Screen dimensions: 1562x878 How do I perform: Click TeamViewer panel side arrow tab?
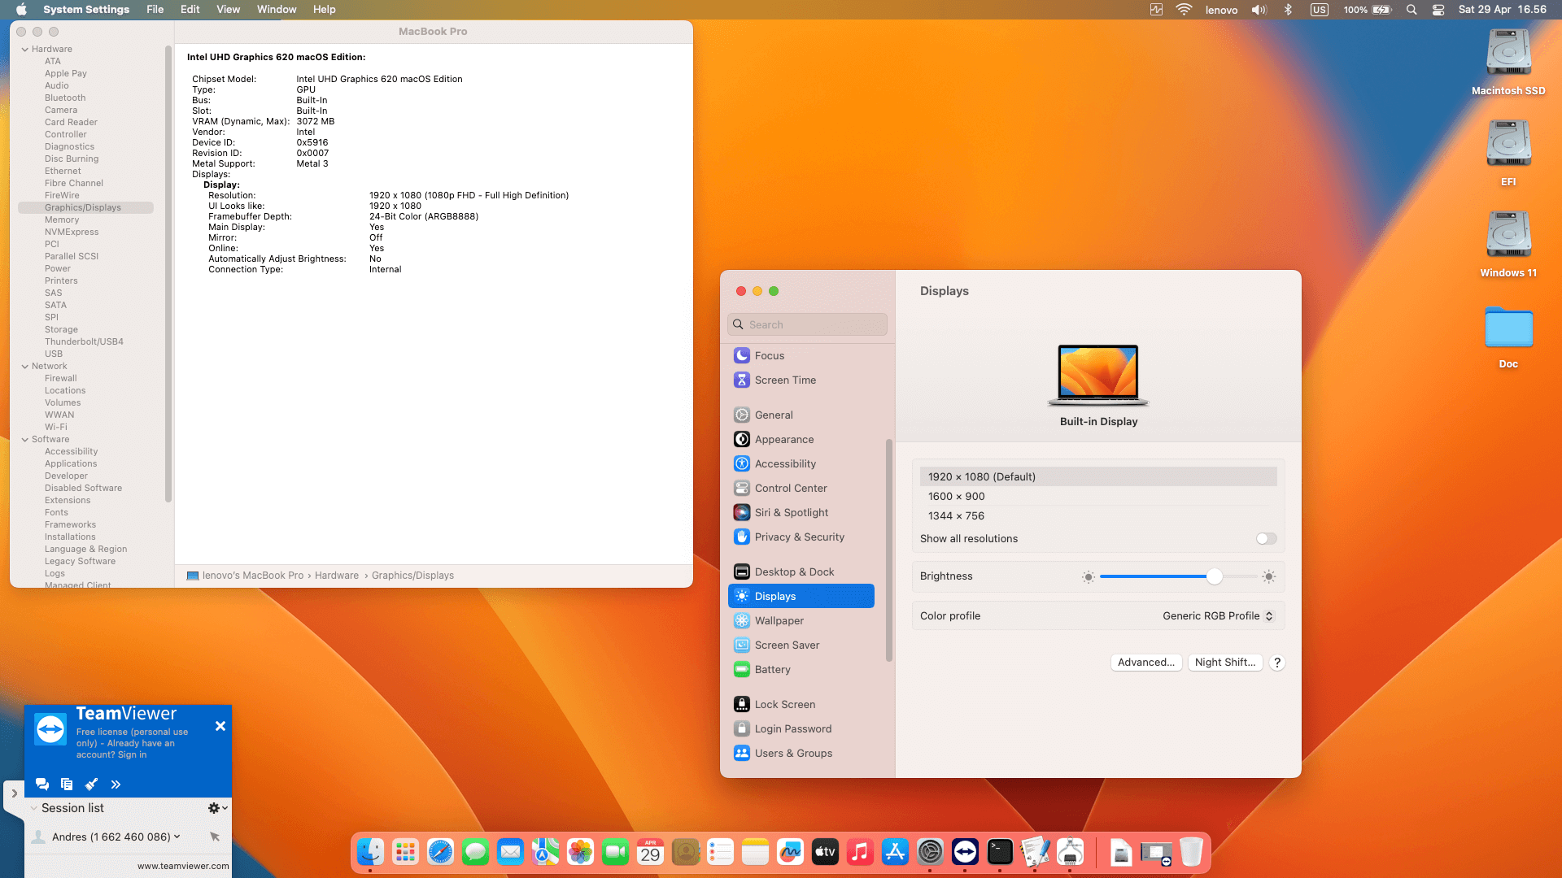click(14, 793)
